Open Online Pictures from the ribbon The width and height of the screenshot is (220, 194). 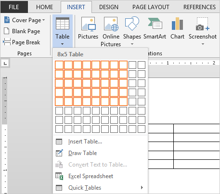click(x=111, y=24)
